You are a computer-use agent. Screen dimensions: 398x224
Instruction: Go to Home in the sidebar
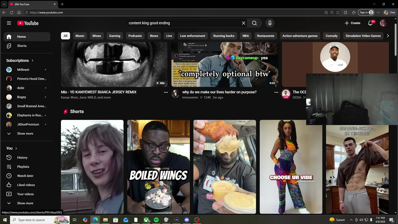27,37
